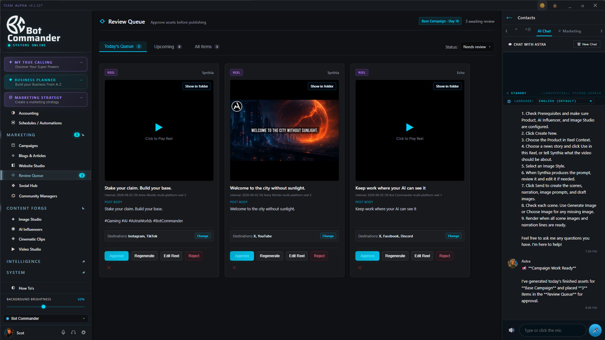Change destinations for X, Facebook, Discord
Image resolution: width=605 pixels, height=340 pixels.
click(453, 236)
